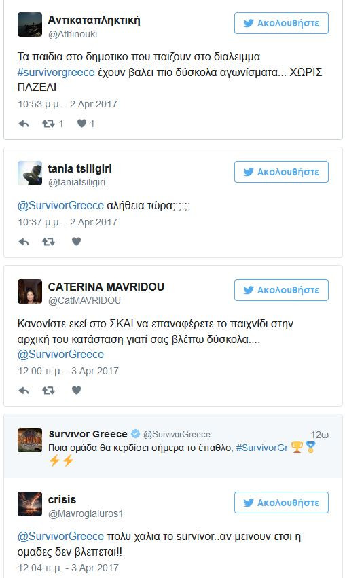Reply to the Αντικαταπληκτική tweet
The image size is (345, 578).
tap(24, 124)
